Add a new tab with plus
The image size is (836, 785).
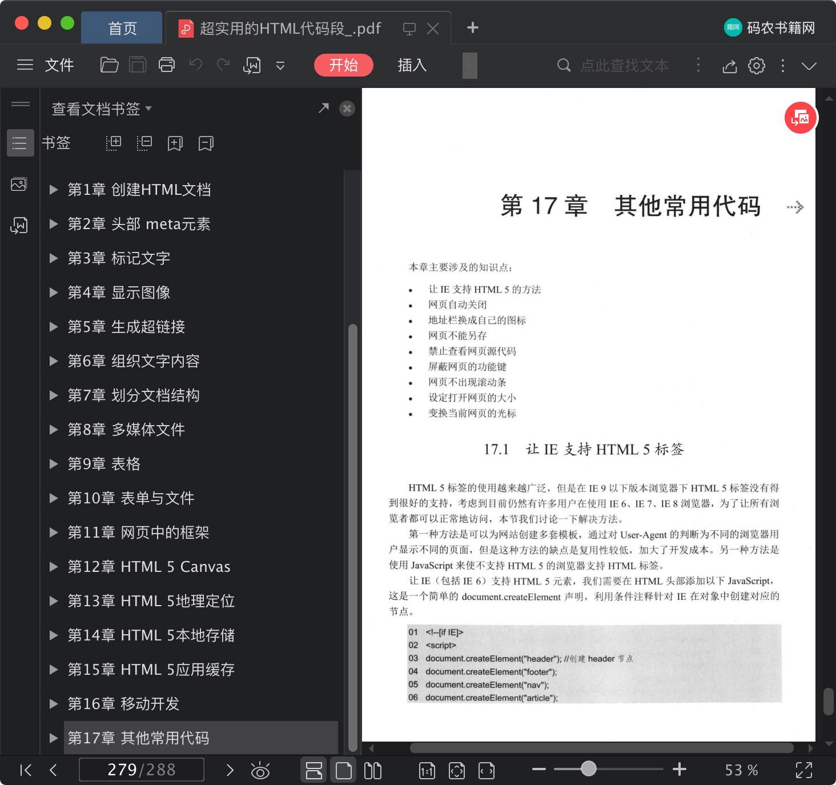coord(473,27)
